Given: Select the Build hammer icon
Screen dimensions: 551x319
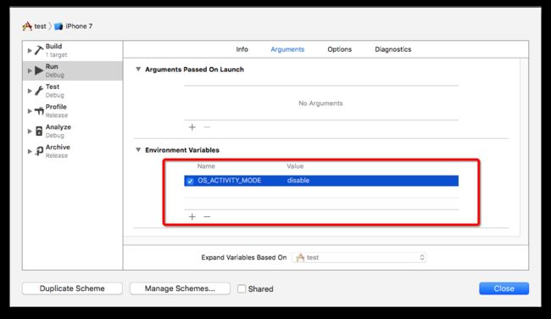Looking at the screenshot, I should [x=39, y=50].
